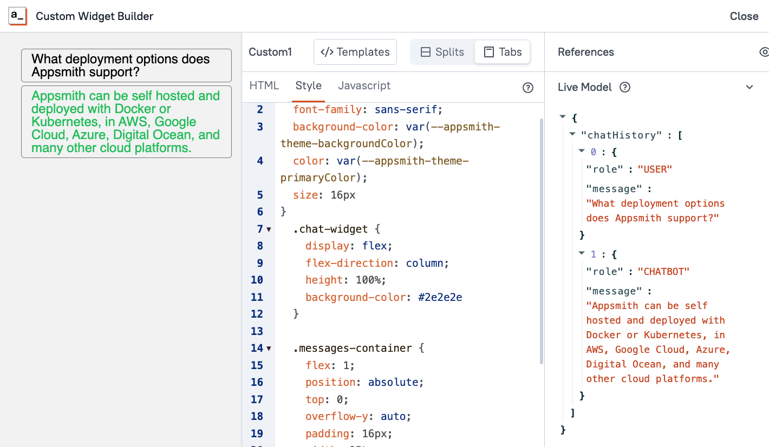Click the "USER" role value

655,169
